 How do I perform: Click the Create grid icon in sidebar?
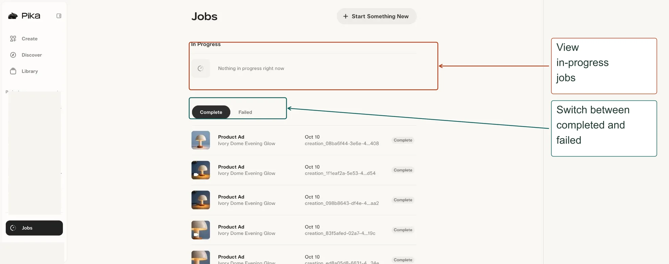13,39
